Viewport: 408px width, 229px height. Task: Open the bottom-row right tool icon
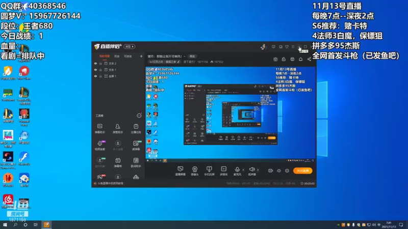click(136, 177)
